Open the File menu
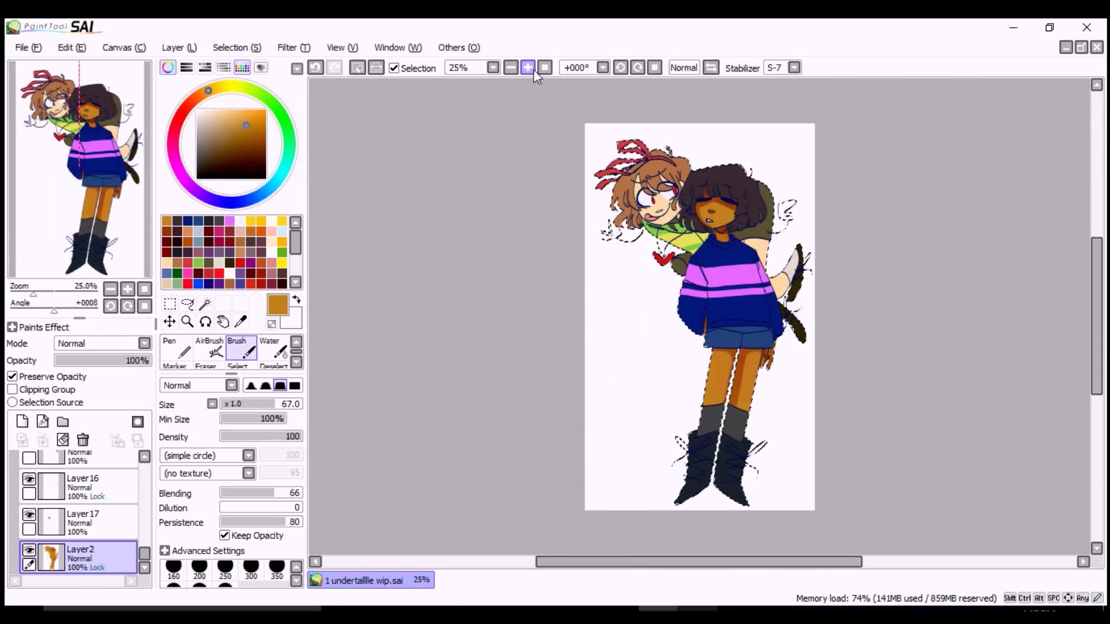This screenshot has width=1110, height=624. point(28,47)
